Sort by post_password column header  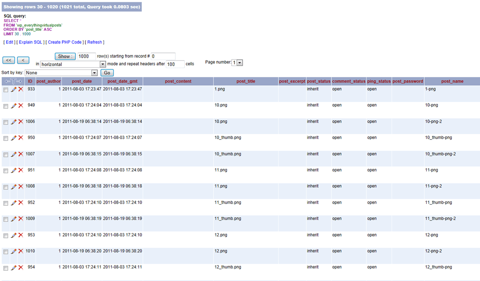(408, 81)
